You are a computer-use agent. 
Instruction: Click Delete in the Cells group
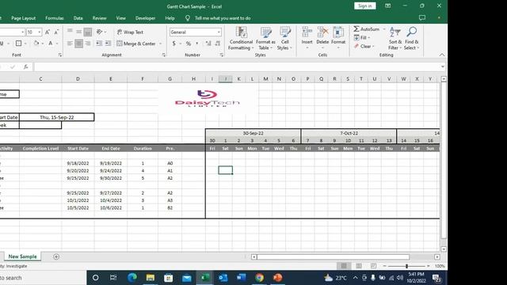click(x=322, y=38)
